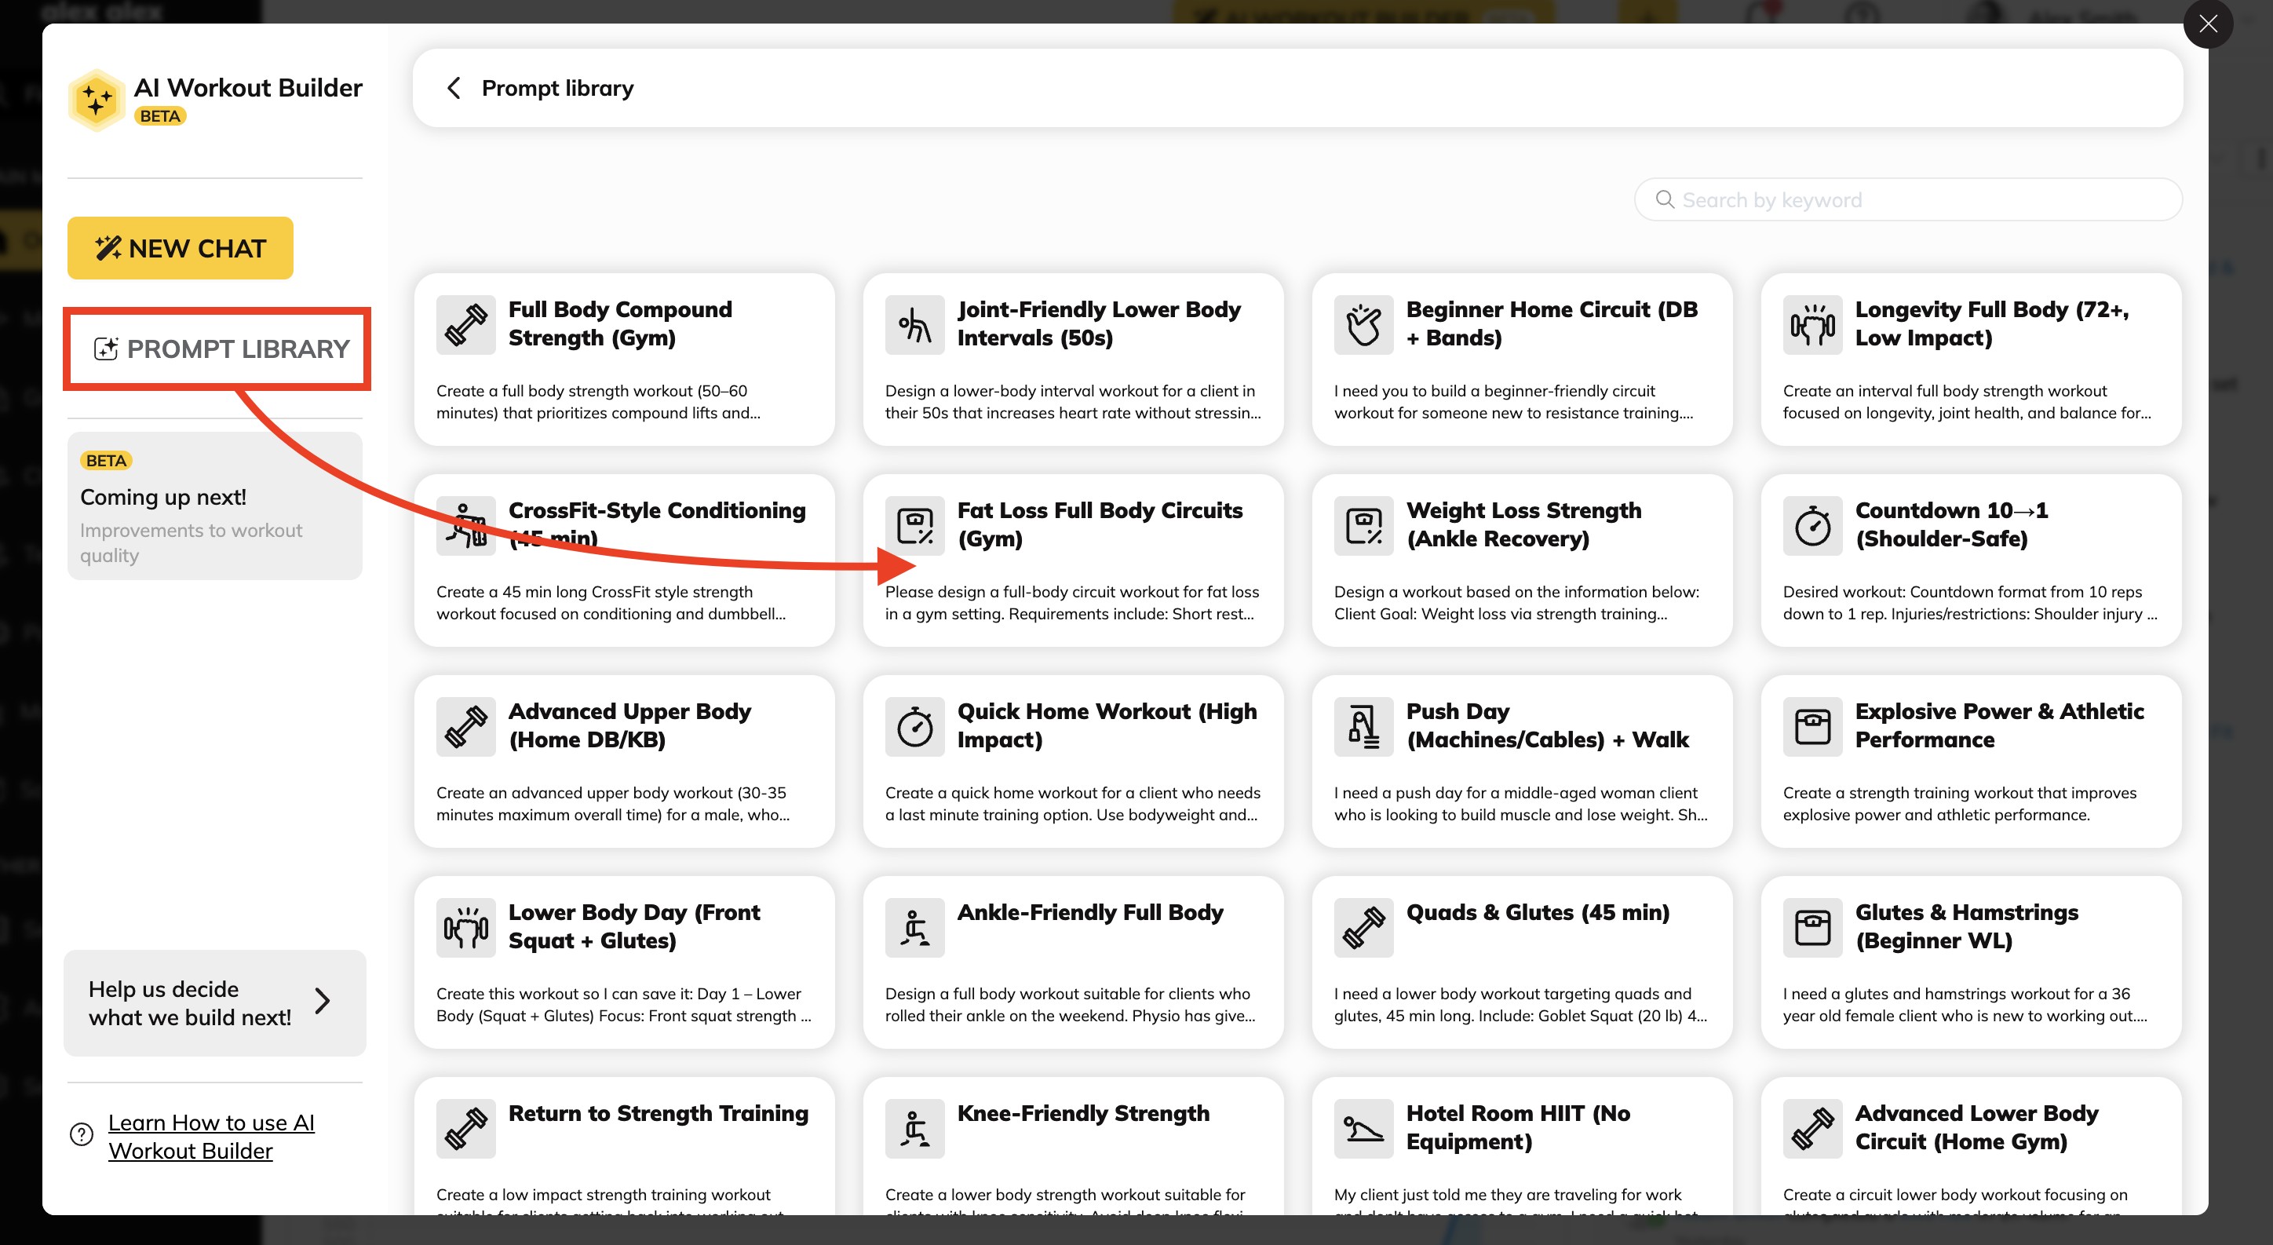The height and width of the screenshot is (1245, 2273).
Task: Click the sparkle hexagon AI Workout Builder logo
Action: click(97, 100)
